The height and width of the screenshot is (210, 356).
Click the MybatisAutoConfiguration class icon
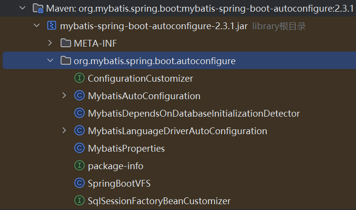click(x=79, y=95)
